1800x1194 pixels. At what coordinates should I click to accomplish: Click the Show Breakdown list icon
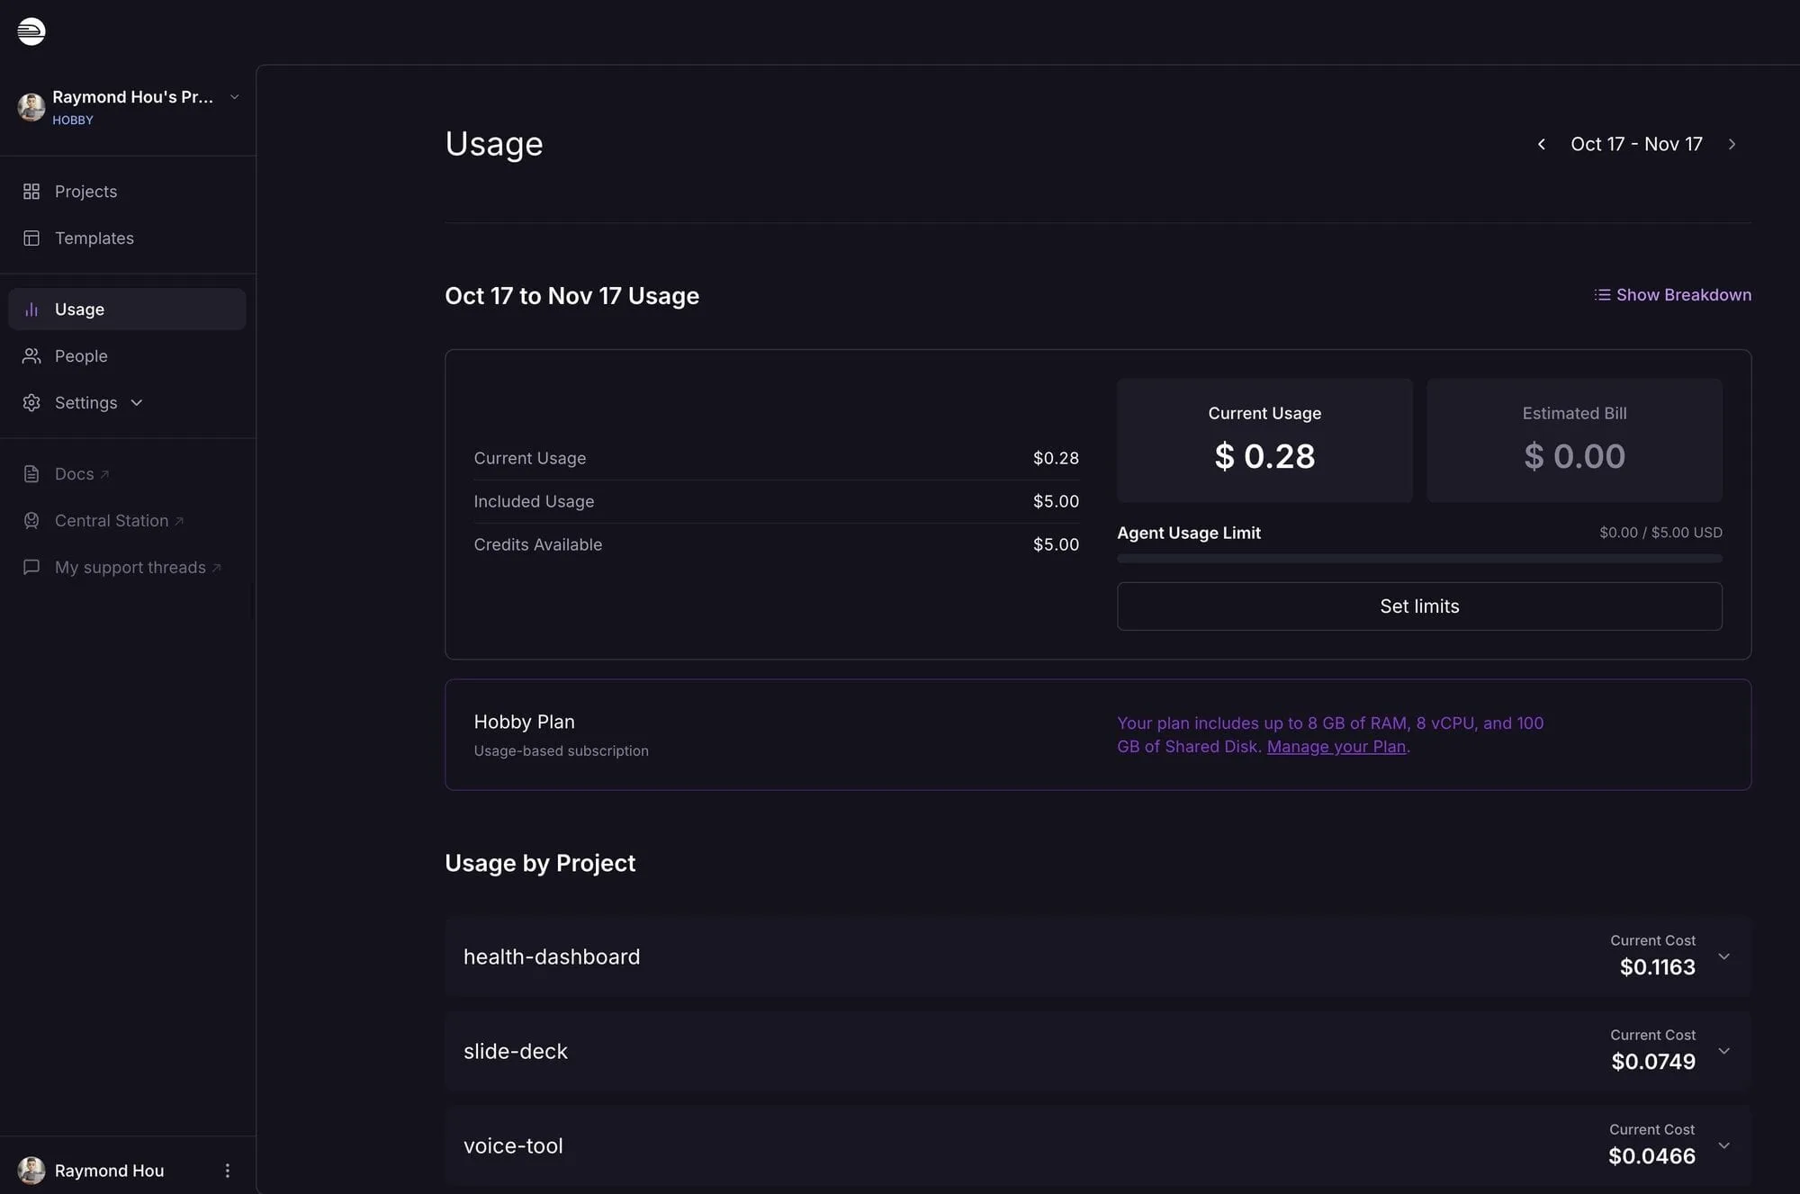tap(1602, 295)
